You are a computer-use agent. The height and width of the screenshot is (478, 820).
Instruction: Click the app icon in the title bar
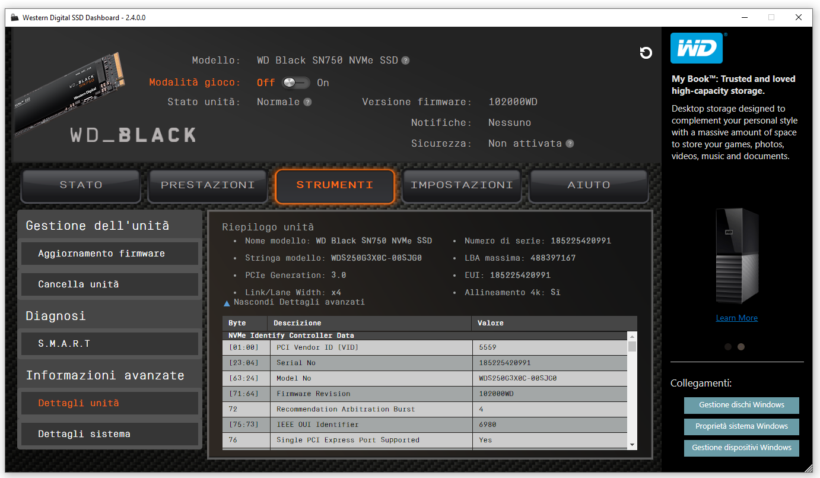15,18
